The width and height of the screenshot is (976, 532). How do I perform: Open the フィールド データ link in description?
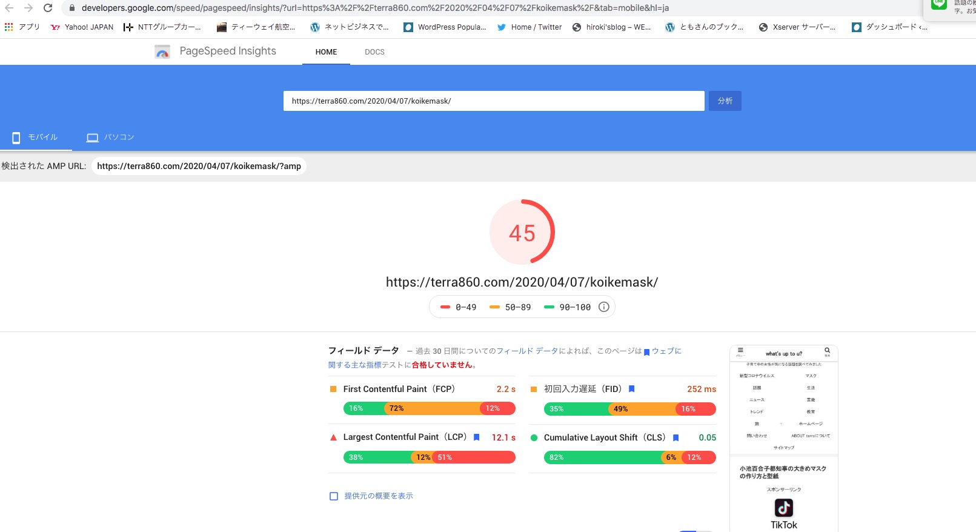pos(527,351)
